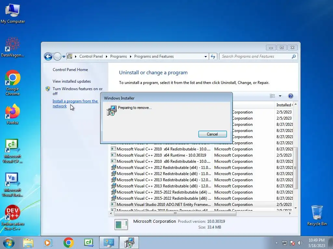
Task: Expand the arrow after Programs breadcrumb
Action: tap(130, 56)
